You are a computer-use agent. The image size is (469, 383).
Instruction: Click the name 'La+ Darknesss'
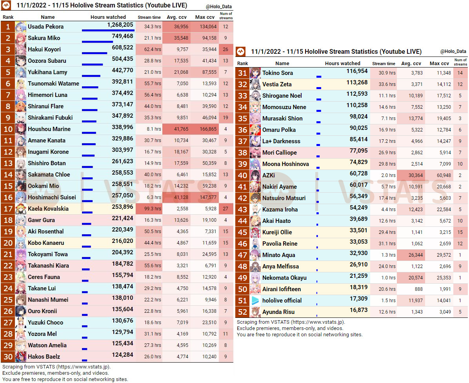pyautogui.click(x=281, y=141)
